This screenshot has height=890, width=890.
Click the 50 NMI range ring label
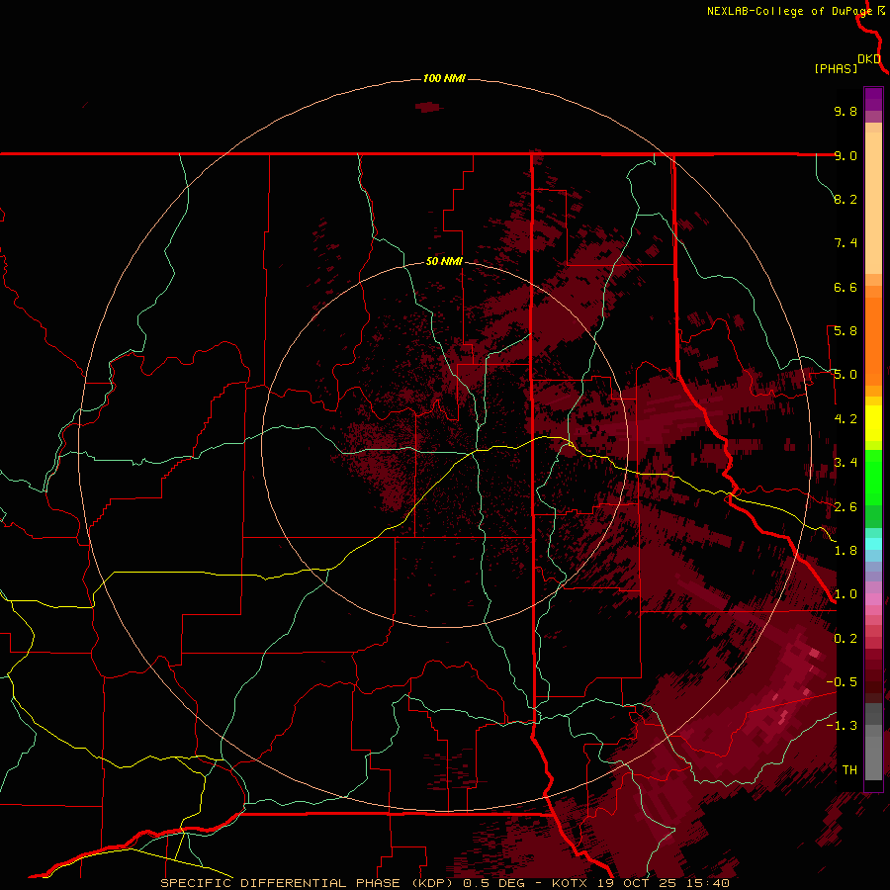tap(444, 261)
